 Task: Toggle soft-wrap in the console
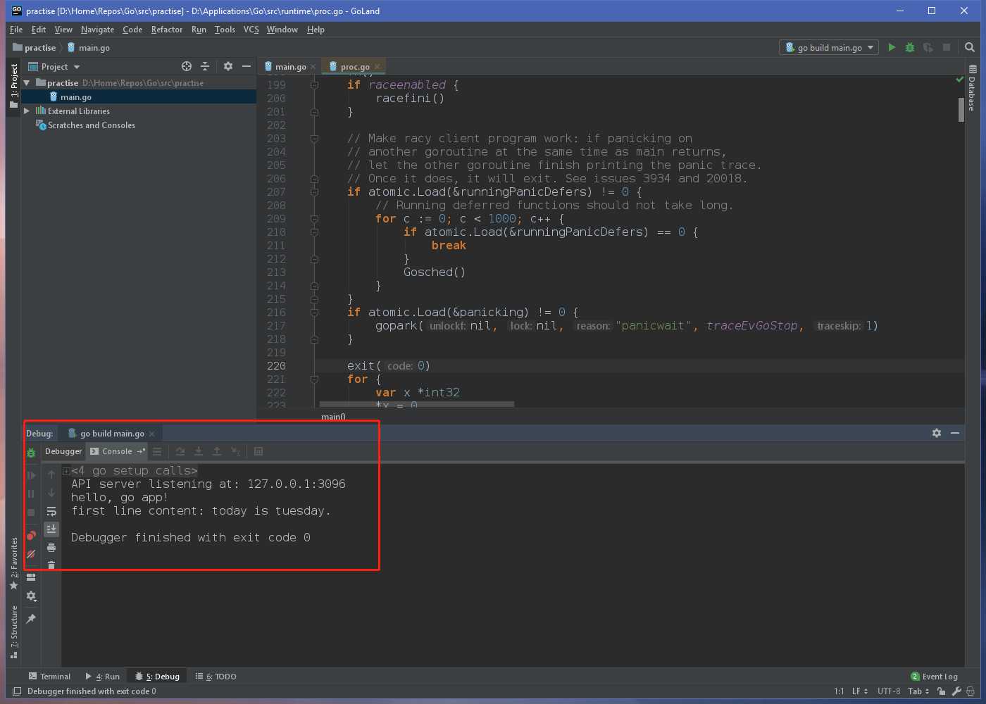coord(51,511)
